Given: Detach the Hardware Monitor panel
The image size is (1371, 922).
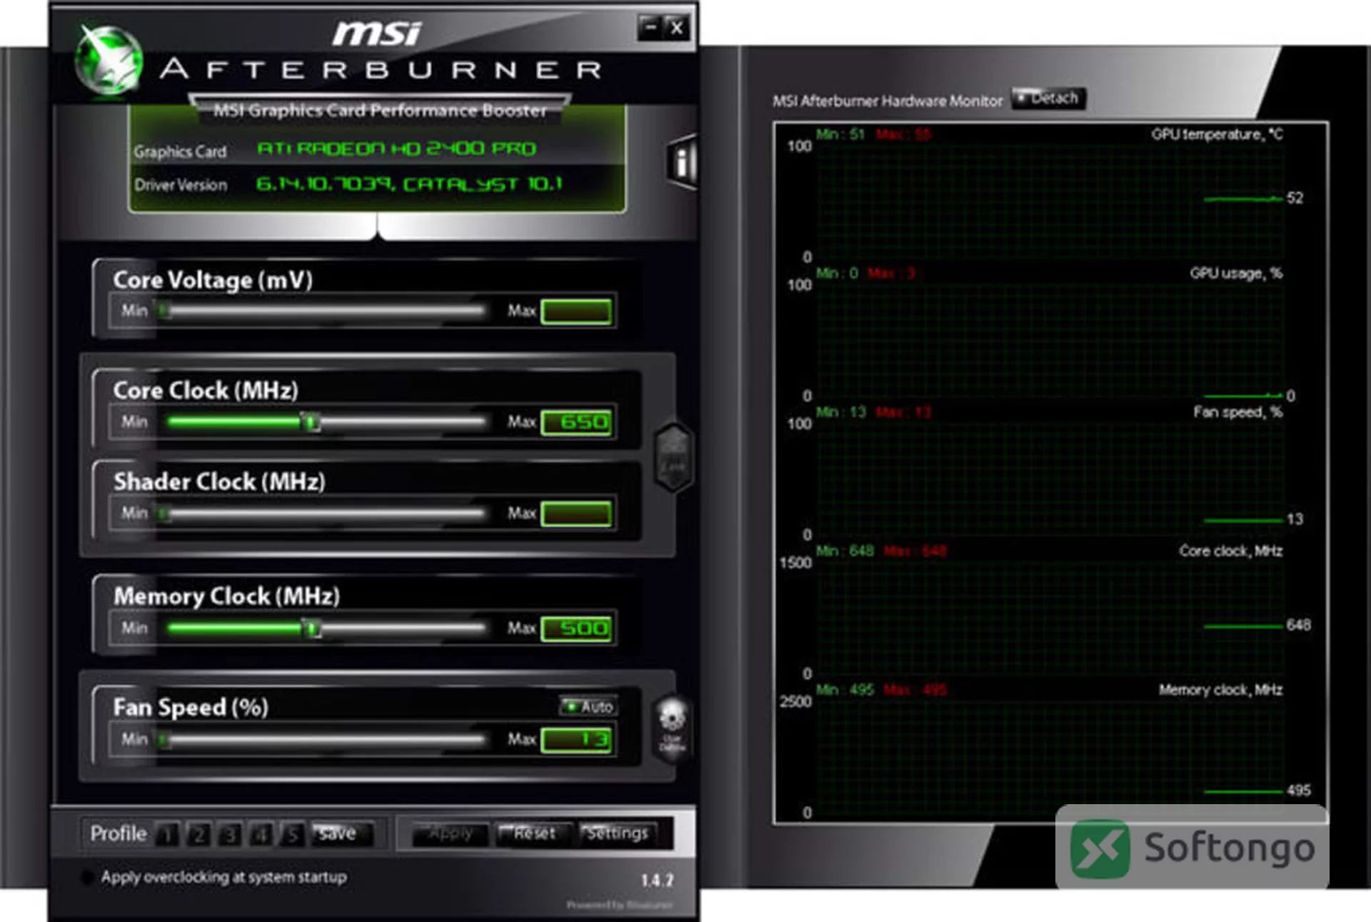Looking at the screenshot, I should coord(1048,98).
